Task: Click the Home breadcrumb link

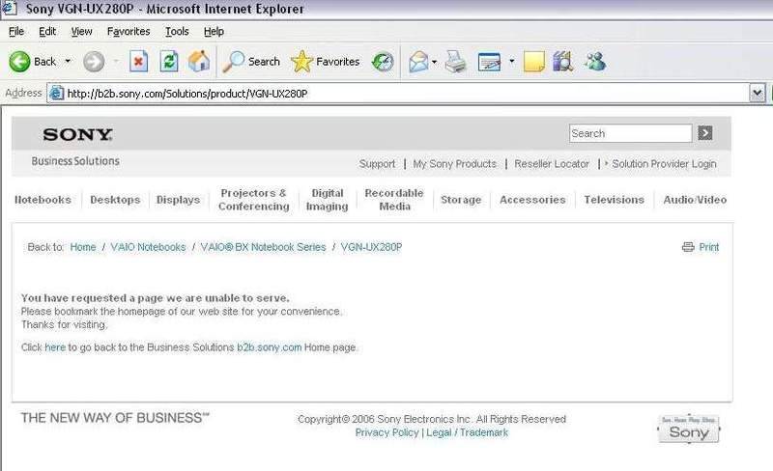Action: tap(83, 247)
